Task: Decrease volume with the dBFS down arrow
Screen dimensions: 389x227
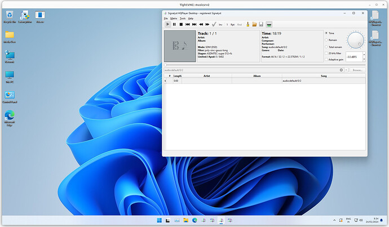Action: (364, 59)
